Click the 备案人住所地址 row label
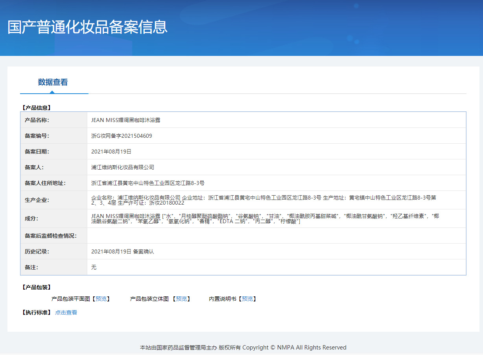 (45, 183)
